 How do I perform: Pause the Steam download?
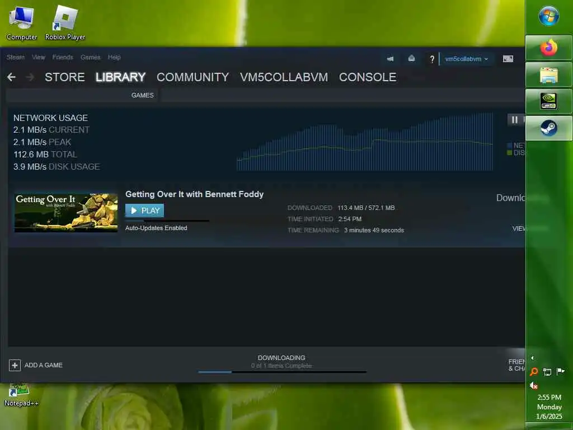(x=515, y=120)
